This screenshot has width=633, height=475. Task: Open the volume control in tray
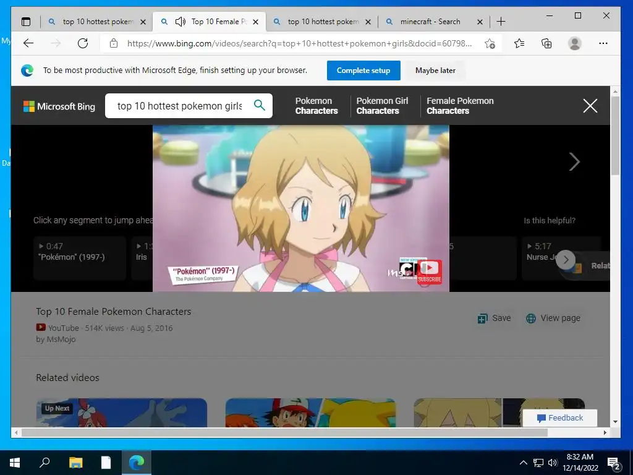pos(553,463)
